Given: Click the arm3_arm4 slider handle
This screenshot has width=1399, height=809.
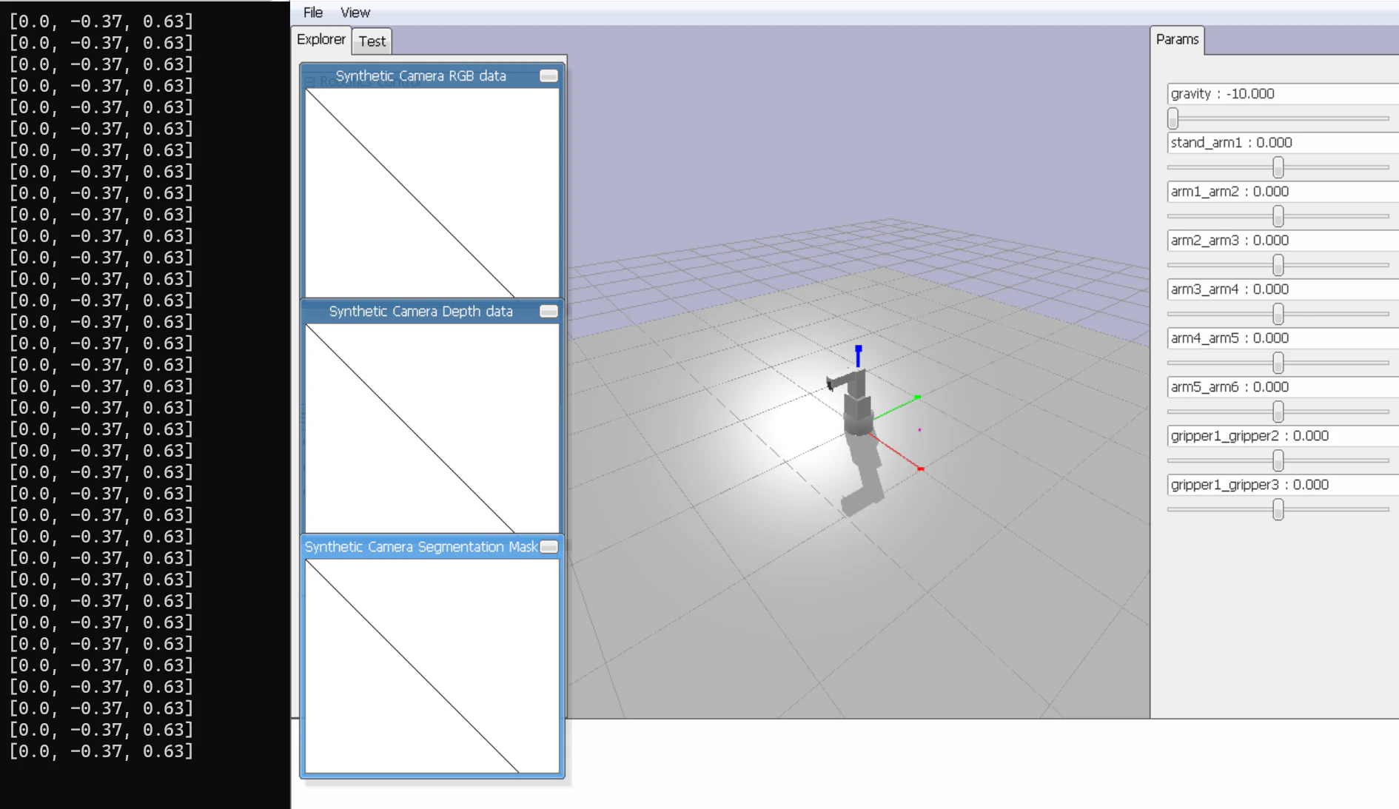Looking at the screenshot, I should 1278,314.
